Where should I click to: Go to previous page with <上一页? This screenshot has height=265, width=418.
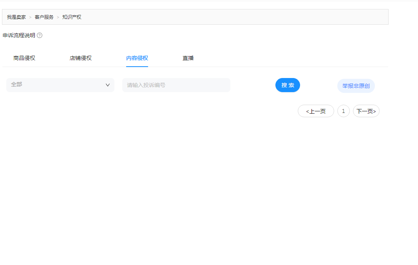click(316, 111)
